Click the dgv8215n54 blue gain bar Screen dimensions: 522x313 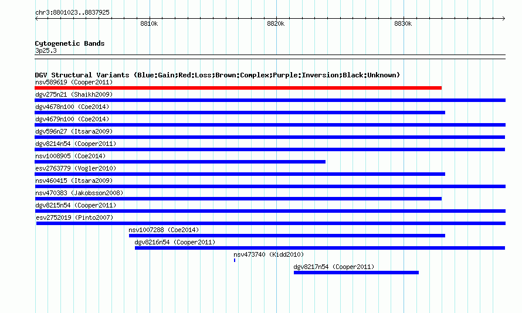click(x=270, y=211)
